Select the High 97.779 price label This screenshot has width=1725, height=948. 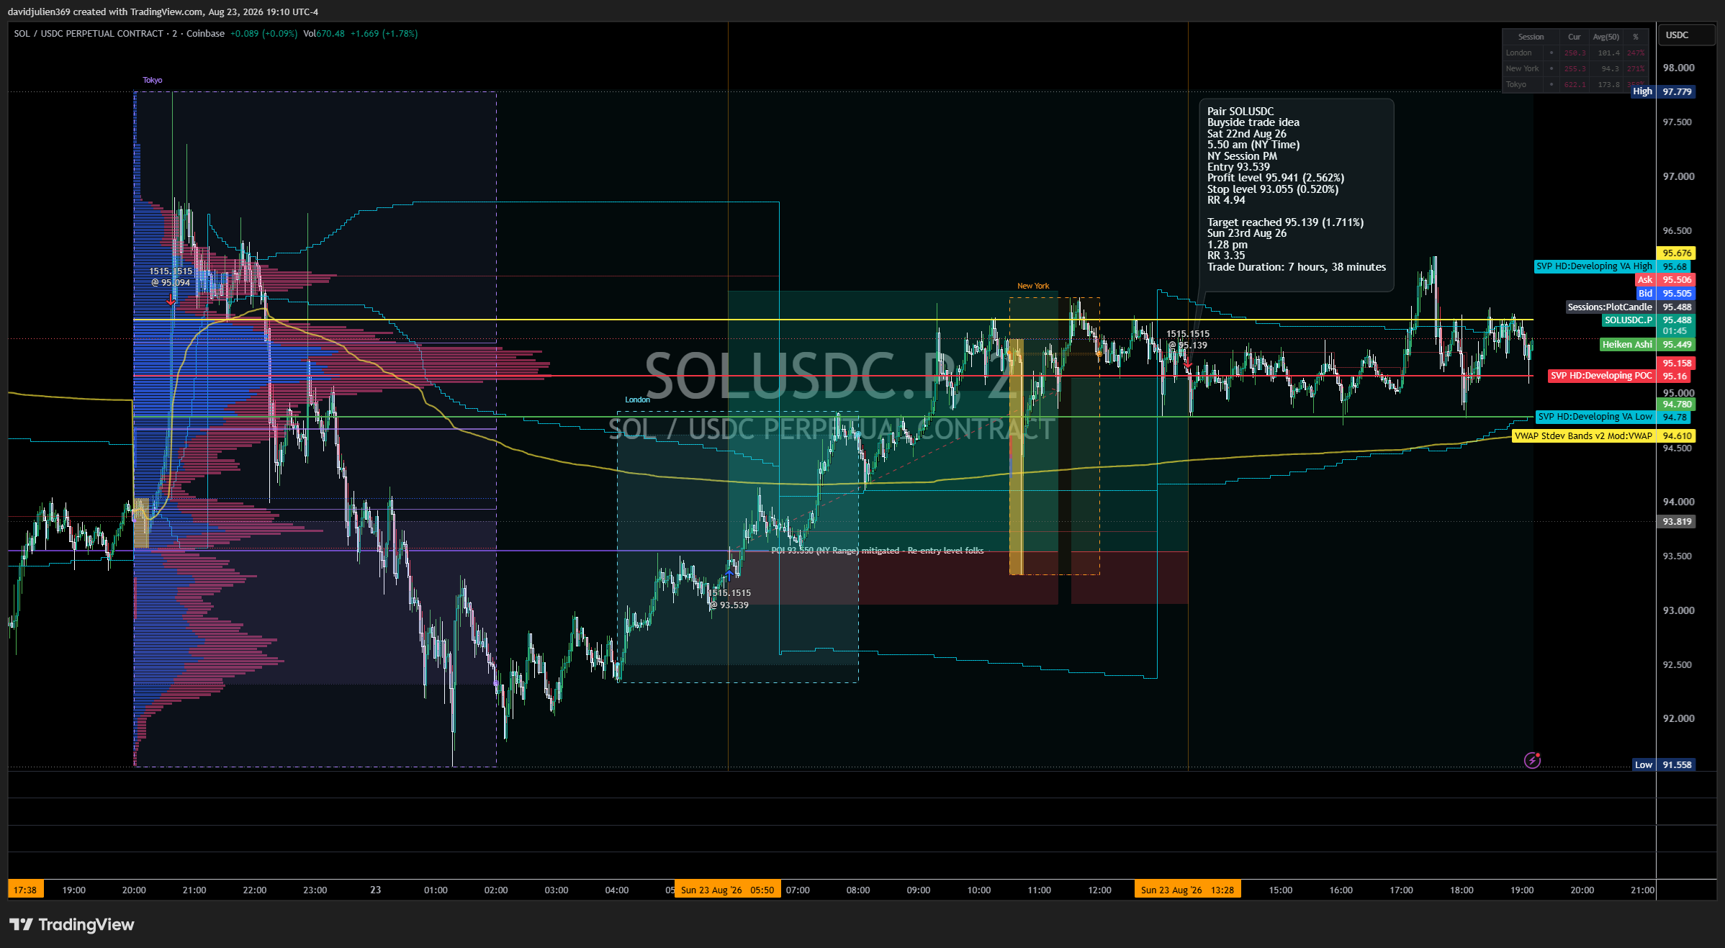coord(1663,91)
